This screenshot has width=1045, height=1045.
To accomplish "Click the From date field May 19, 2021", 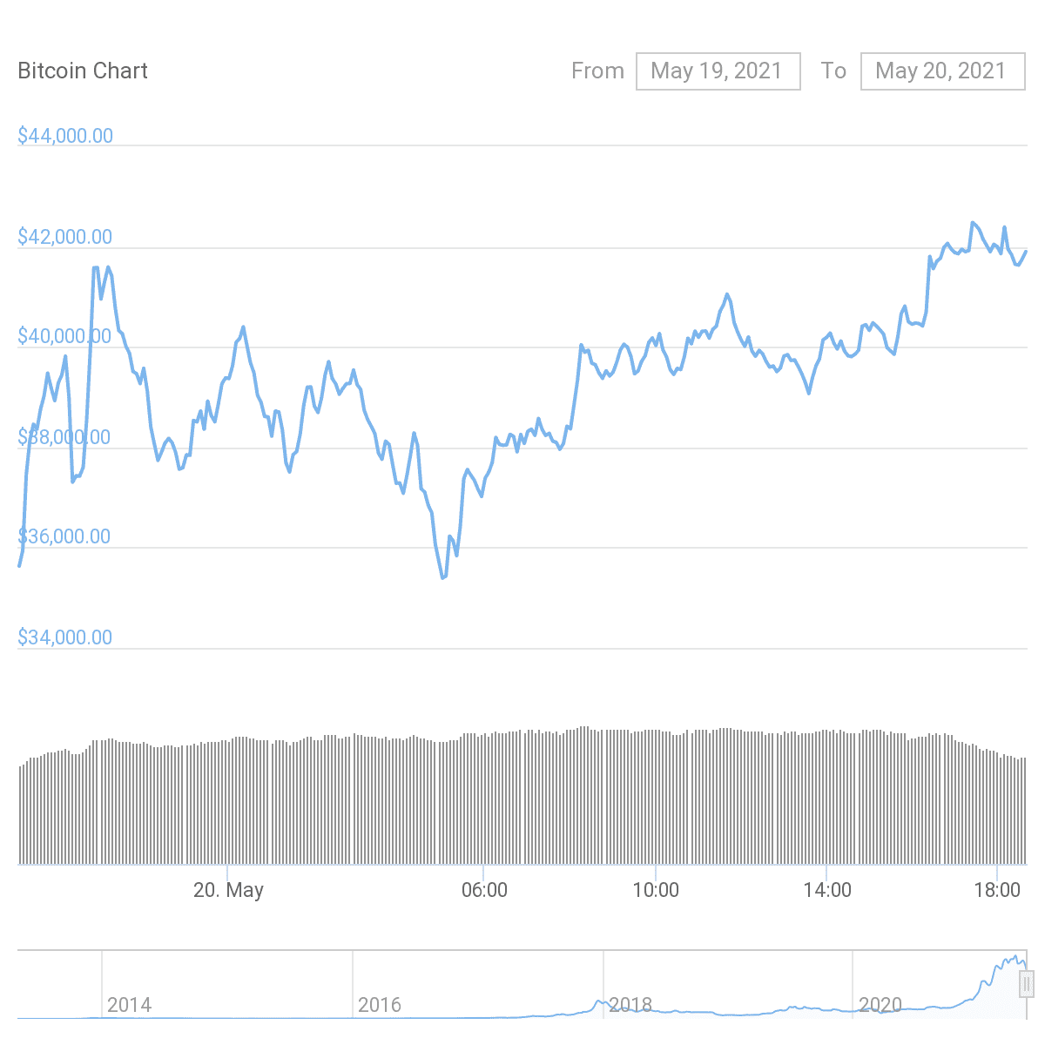I will tap(718, 71).
